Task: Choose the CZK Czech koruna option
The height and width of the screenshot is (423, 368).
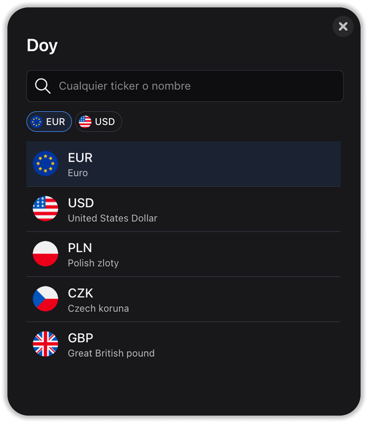Action: [x=183, y=299]
